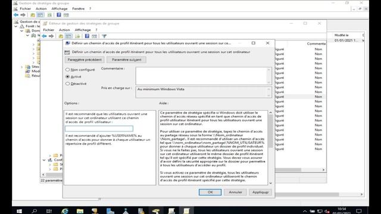Click Gestion de stratégie horizontal scrollbar right arrow

pos(361,194)
